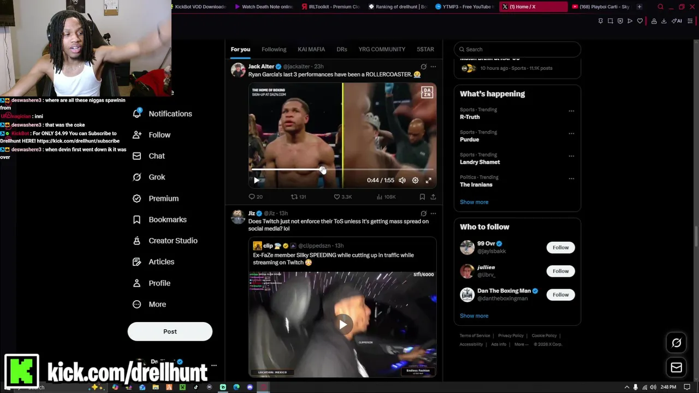Switch to the Watch Death Note browser tab
This screenshot has height=393, width=699.
pos(263,7)
